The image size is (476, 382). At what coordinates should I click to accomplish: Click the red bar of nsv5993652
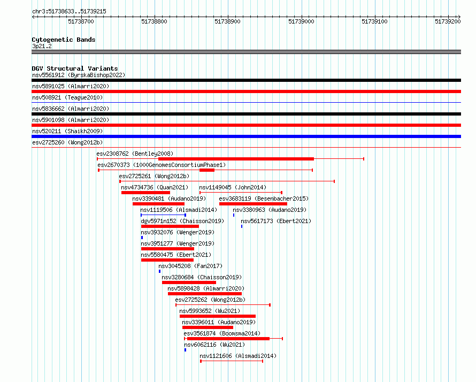[218, 316]
